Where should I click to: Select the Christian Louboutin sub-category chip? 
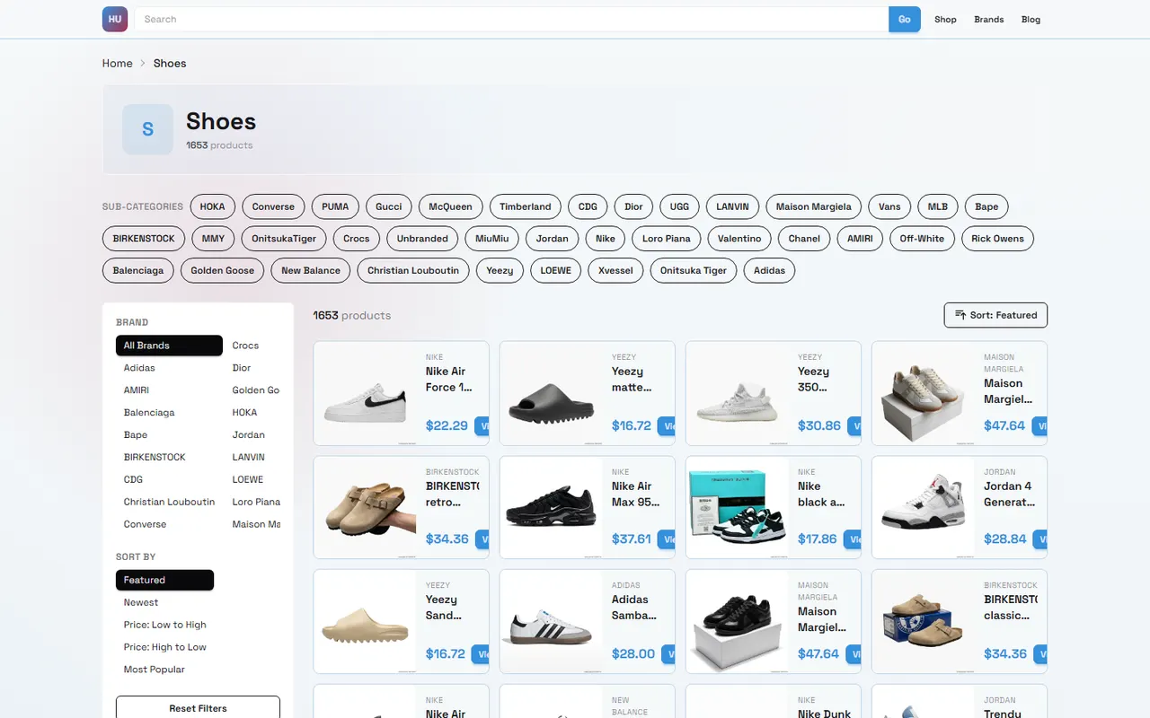pyautogui.click(x=413, y=270)
